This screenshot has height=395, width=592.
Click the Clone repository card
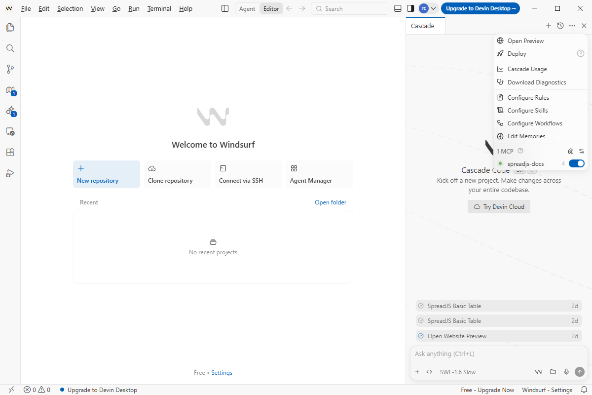point(178,174)
